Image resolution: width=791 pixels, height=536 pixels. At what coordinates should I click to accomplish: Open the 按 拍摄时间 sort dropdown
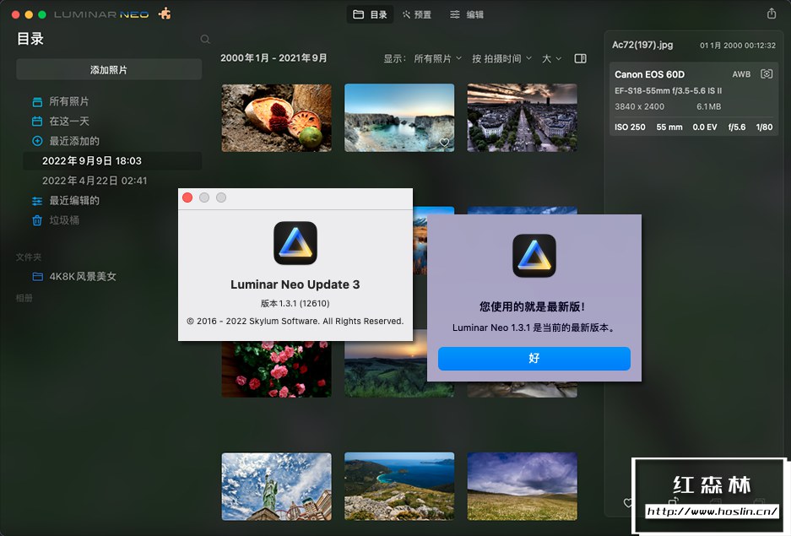pos(501,58)
